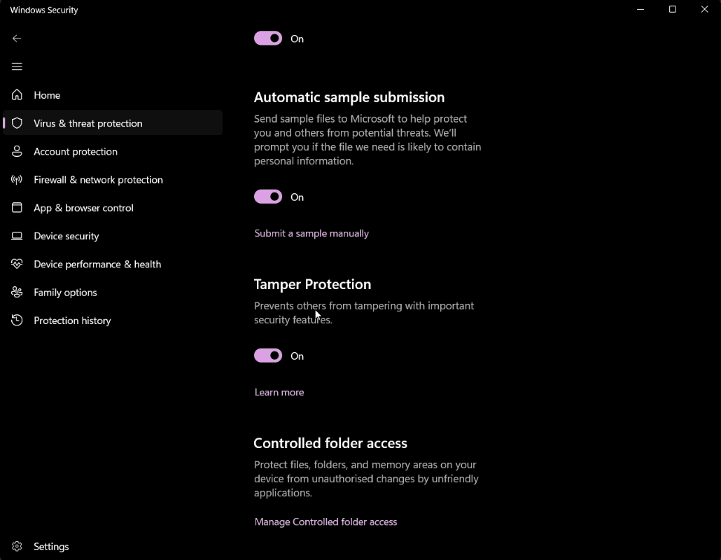Select Protection history in the sidebar
This screenshot has width=721, height=560.
(x=73, y=320)
